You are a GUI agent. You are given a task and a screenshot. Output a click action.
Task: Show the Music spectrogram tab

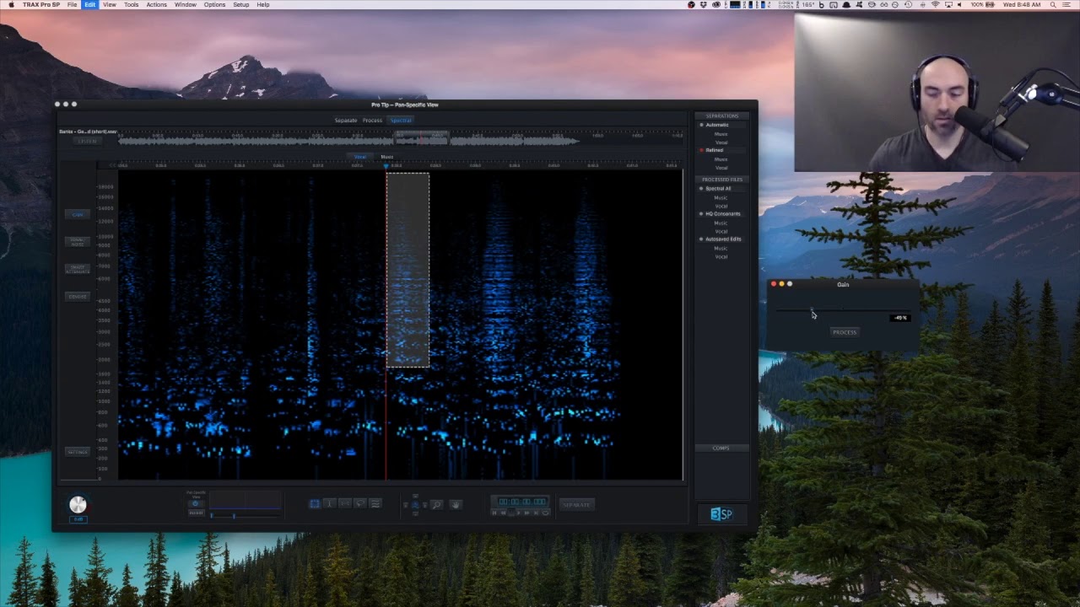pos(386,157)
